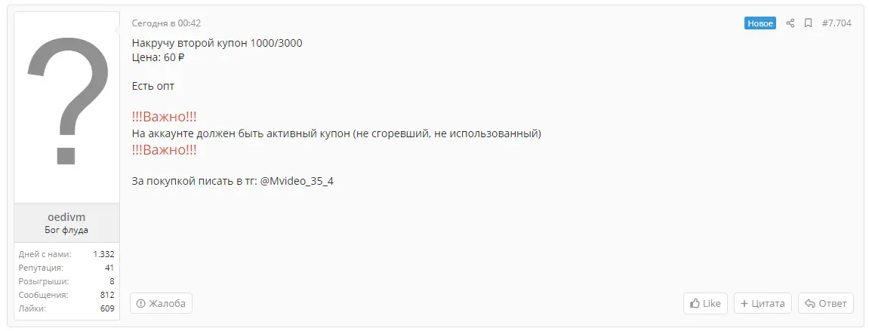Open the oedivm username profile link
This screenshot has width=869, height=331.
[x=66, y=218]
